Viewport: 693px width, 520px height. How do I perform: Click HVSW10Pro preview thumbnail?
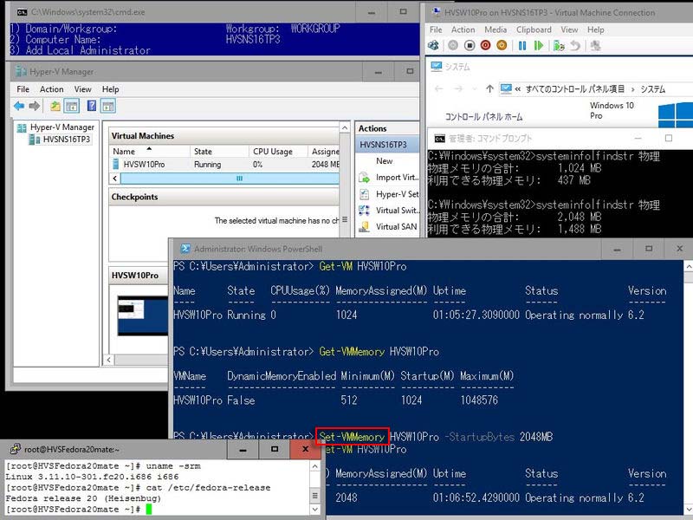click(x=143, y=315)
